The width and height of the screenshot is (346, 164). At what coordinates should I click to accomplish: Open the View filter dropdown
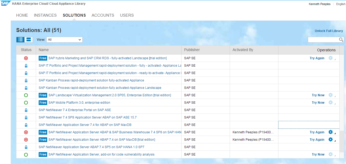(64, 40)
